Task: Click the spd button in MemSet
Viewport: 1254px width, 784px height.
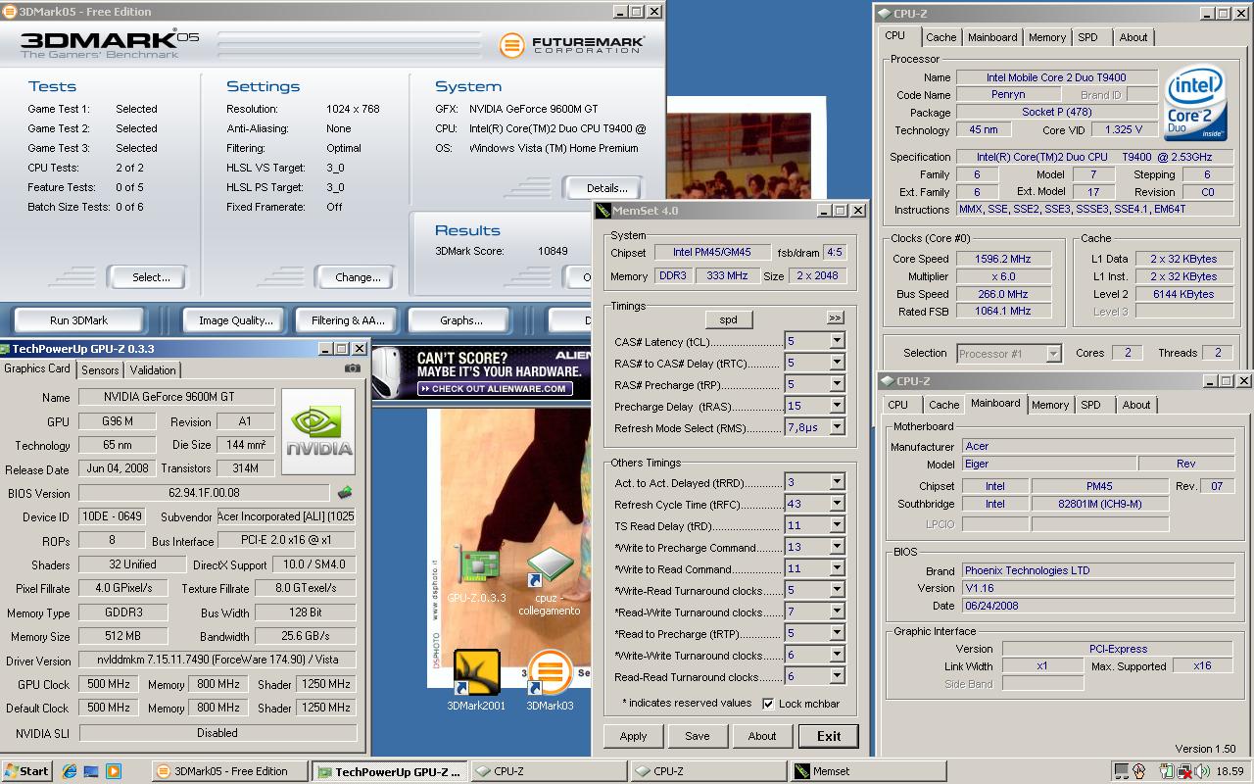Action: point(728,319)
